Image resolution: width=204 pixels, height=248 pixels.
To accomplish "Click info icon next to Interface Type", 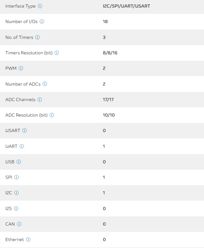I will pyautogui.click(x=40, y=6).
